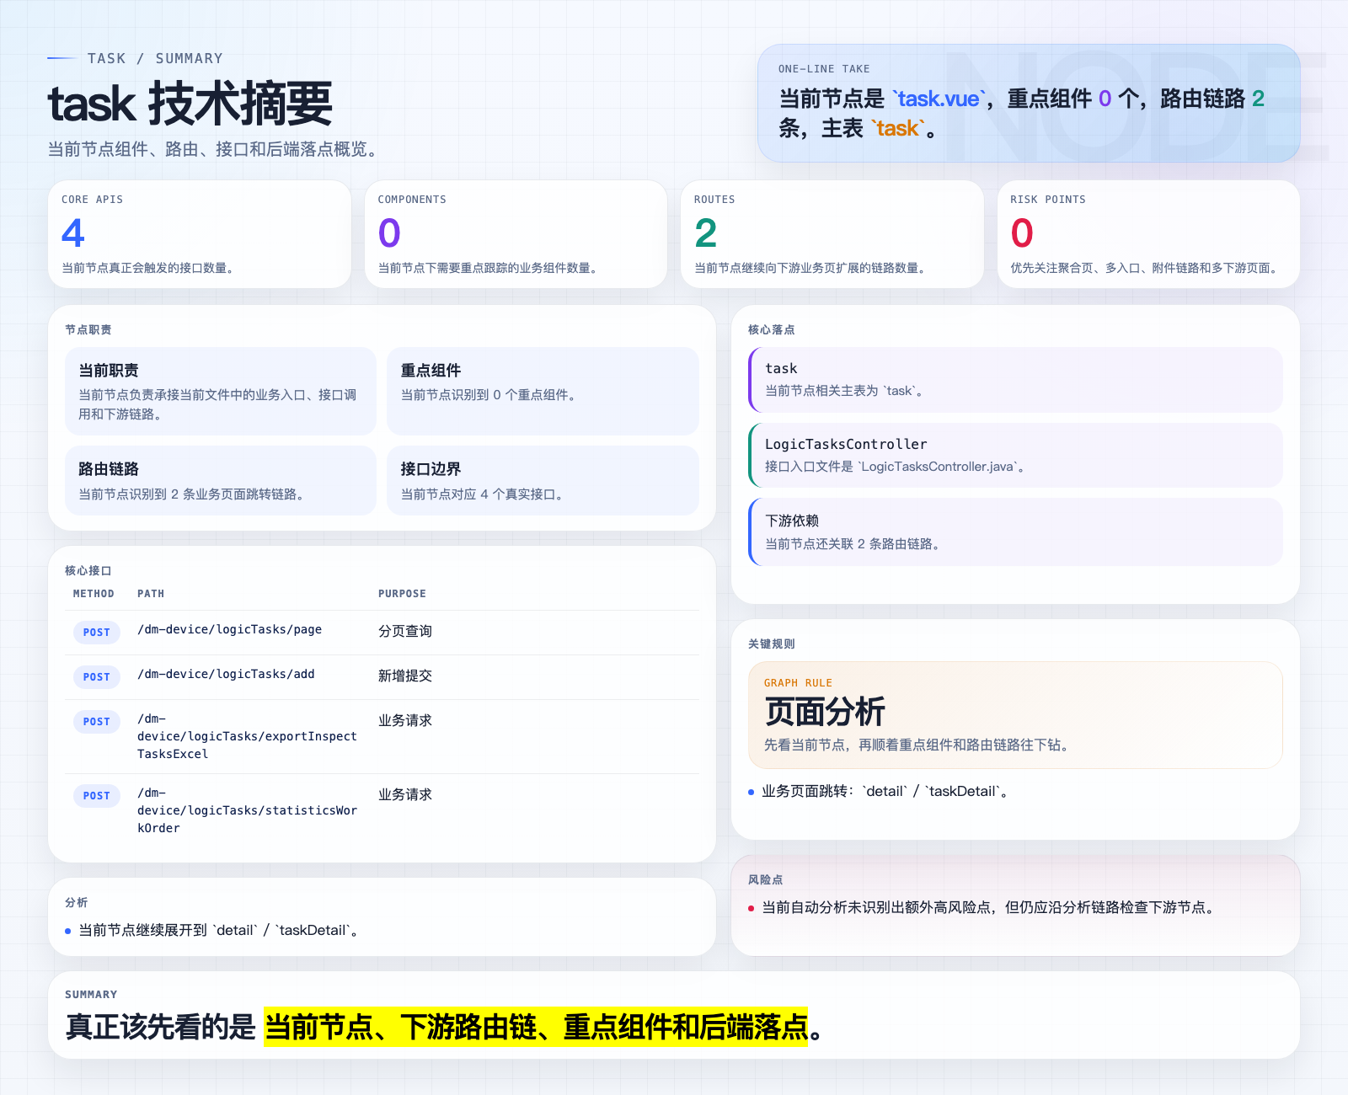Viewport: 1348px width, 1095px height.
Task: Select the 接口边界 card
Action: (x=543, y=480)
